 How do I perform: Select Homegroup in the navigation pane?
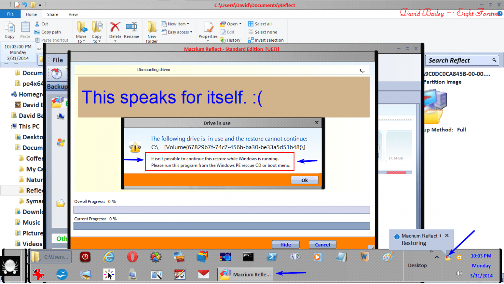[27, 94]
